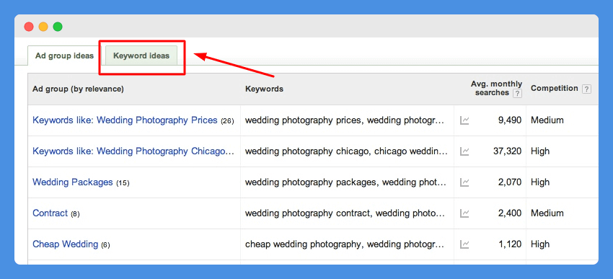Screen dimensions: 613x279
Task: Click High competition in Cheap Wedding row
Action: [x=540, y=244]
